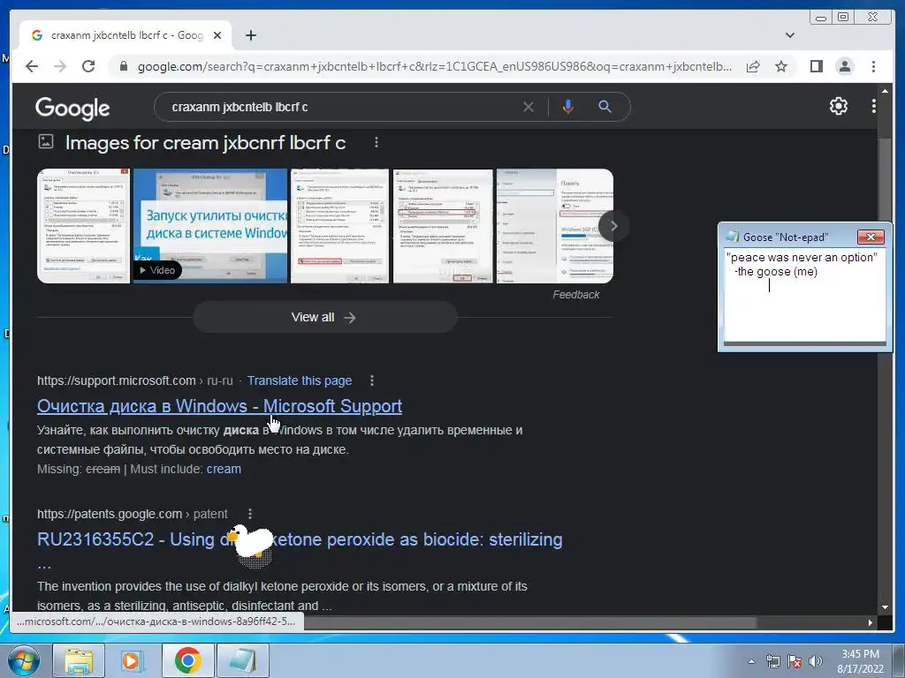Open Windows Media Player from taskbar
The width and height of the screenshot is (905, 678).
pos(133,660)
